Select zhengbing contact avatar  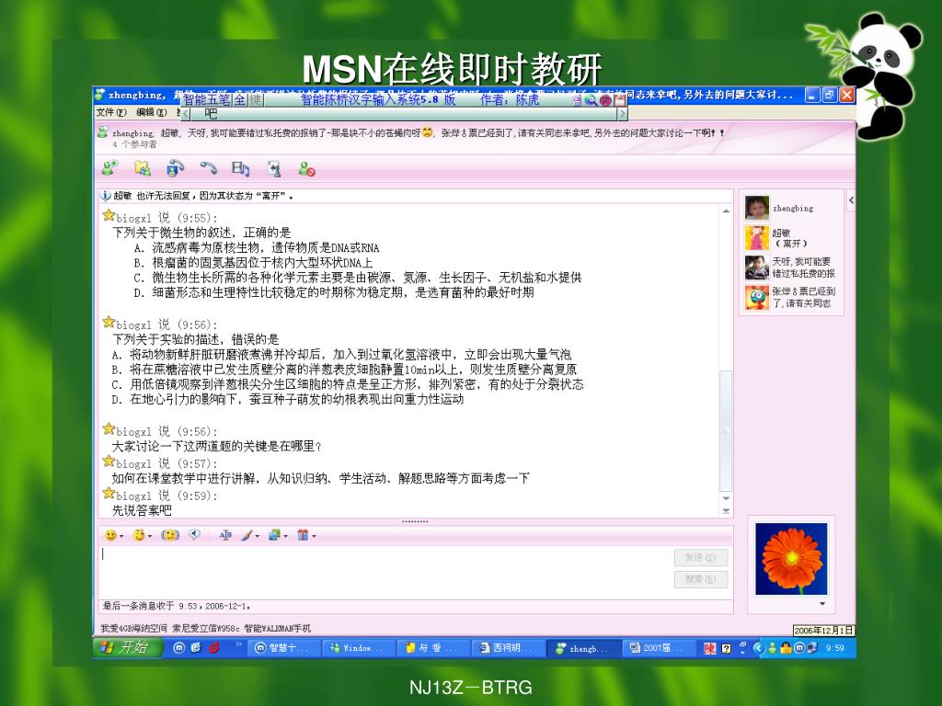click(x=756, y=209)
